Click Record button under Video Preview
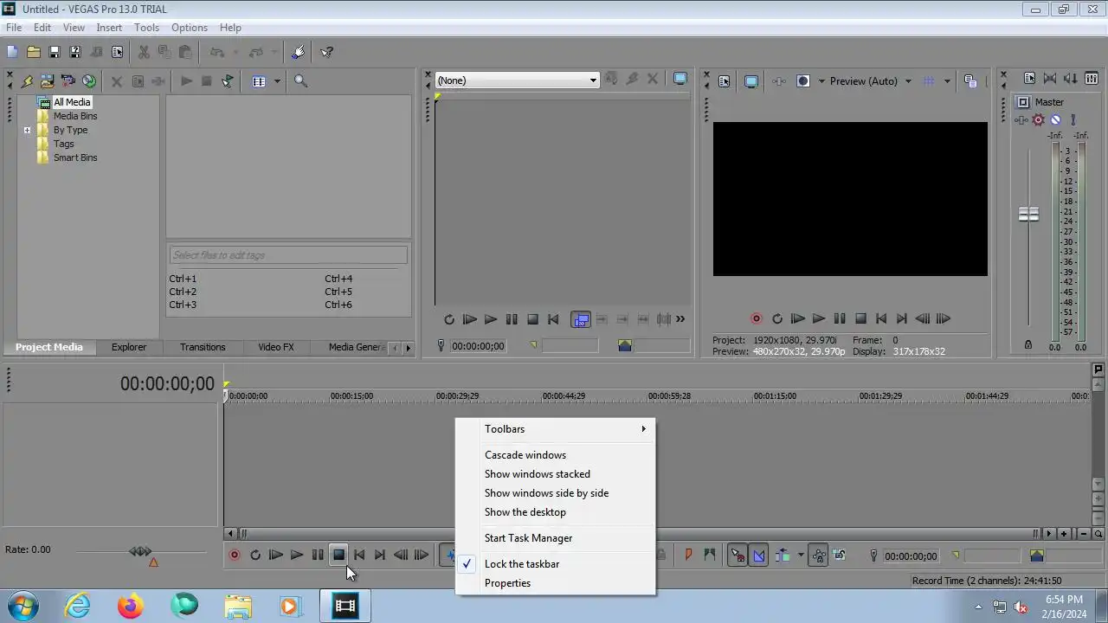Viewport: 1108px width, 623px height. [756, 319]
